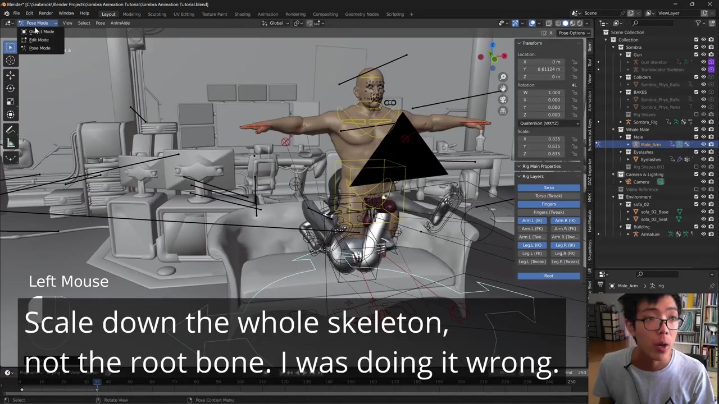Uncheck the Colliders collection checkbox
This screenshot has width=719, height=404.
696,77
